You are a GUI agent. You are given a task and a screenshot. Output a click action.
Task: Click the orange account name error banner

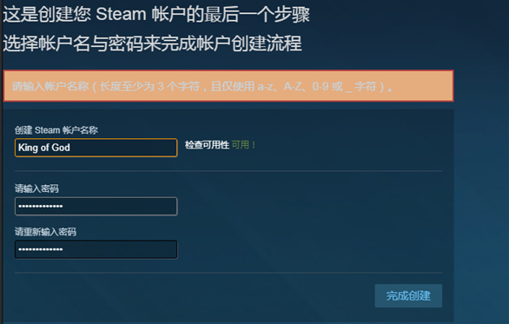(228, 86)
